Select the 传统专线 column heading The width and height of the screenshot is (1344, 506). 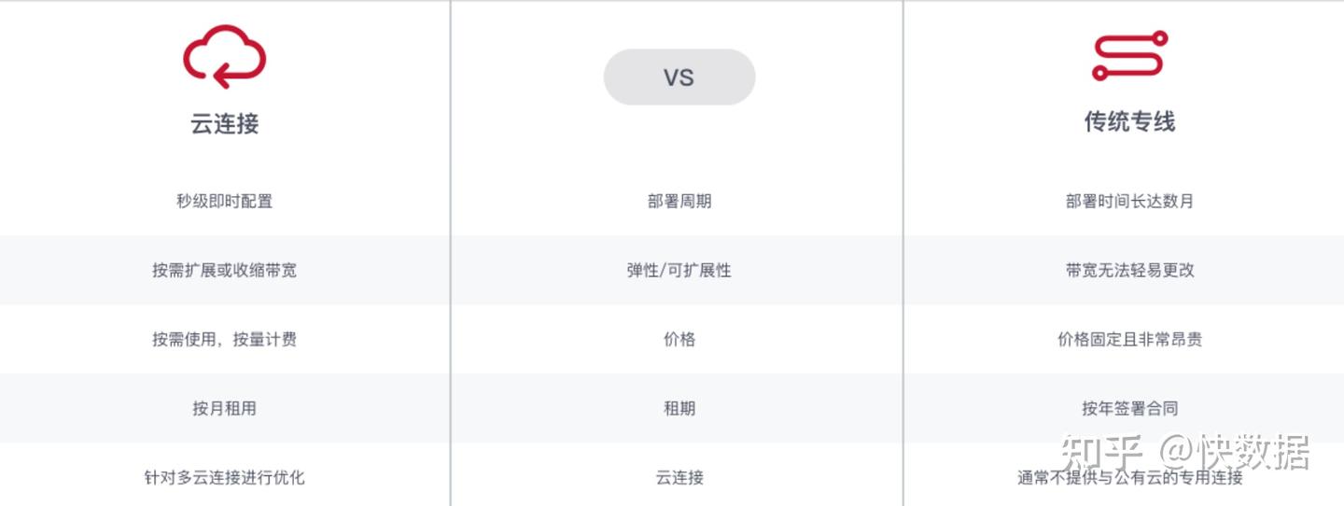tap(1129, 121)
